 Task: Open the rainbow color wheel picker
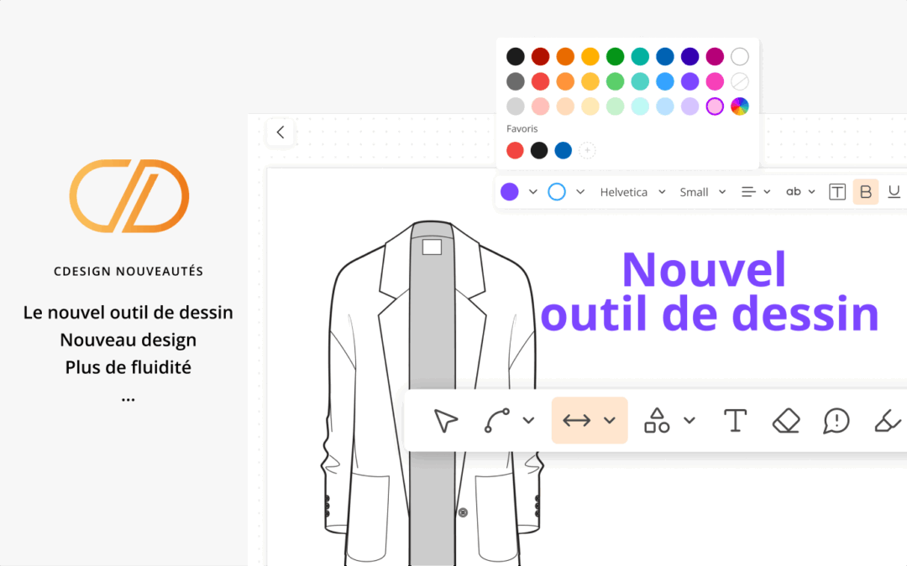738,106
